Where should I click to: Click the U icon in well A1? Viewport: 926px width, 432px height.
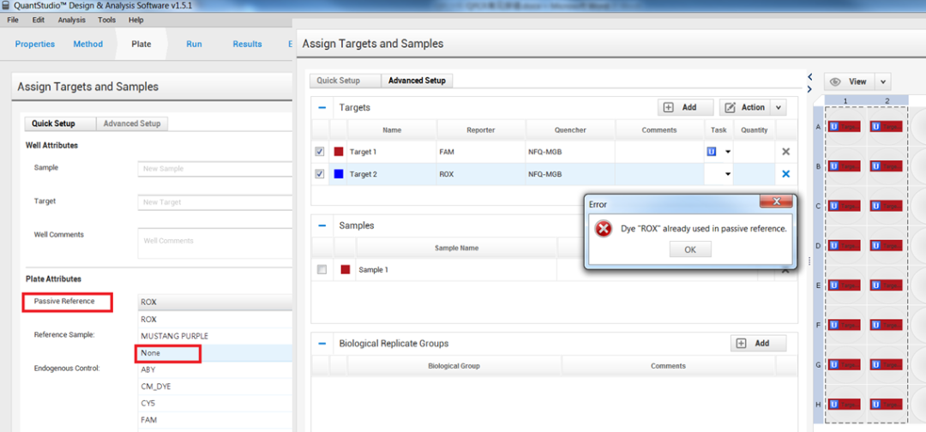pyautogui.click(x=834, y=126)
